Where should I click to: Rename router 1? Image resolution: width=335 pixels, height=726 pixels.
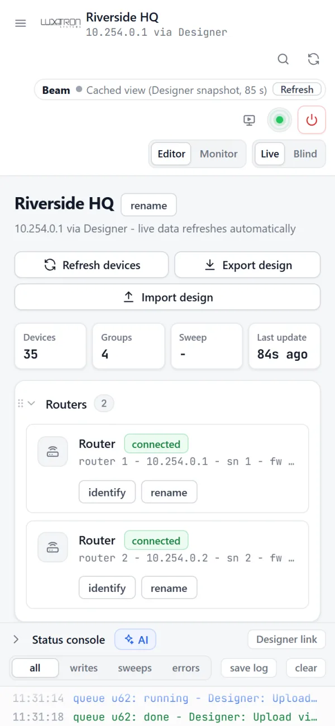pos(169,493)
